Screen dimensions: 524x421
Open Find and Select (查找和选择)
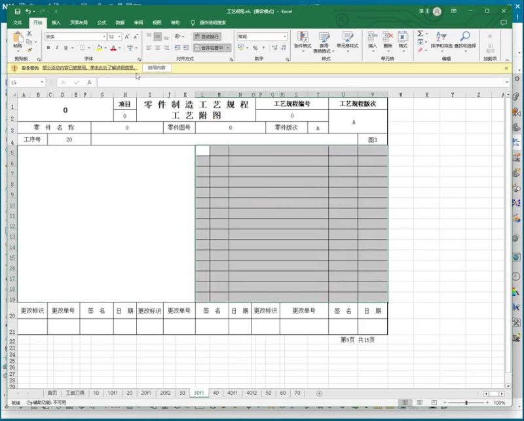click(464, 39)
